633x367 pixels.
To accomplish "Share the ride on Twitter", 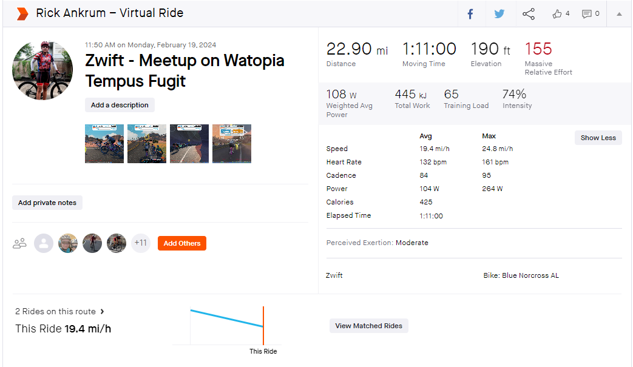I will [499, 14].
